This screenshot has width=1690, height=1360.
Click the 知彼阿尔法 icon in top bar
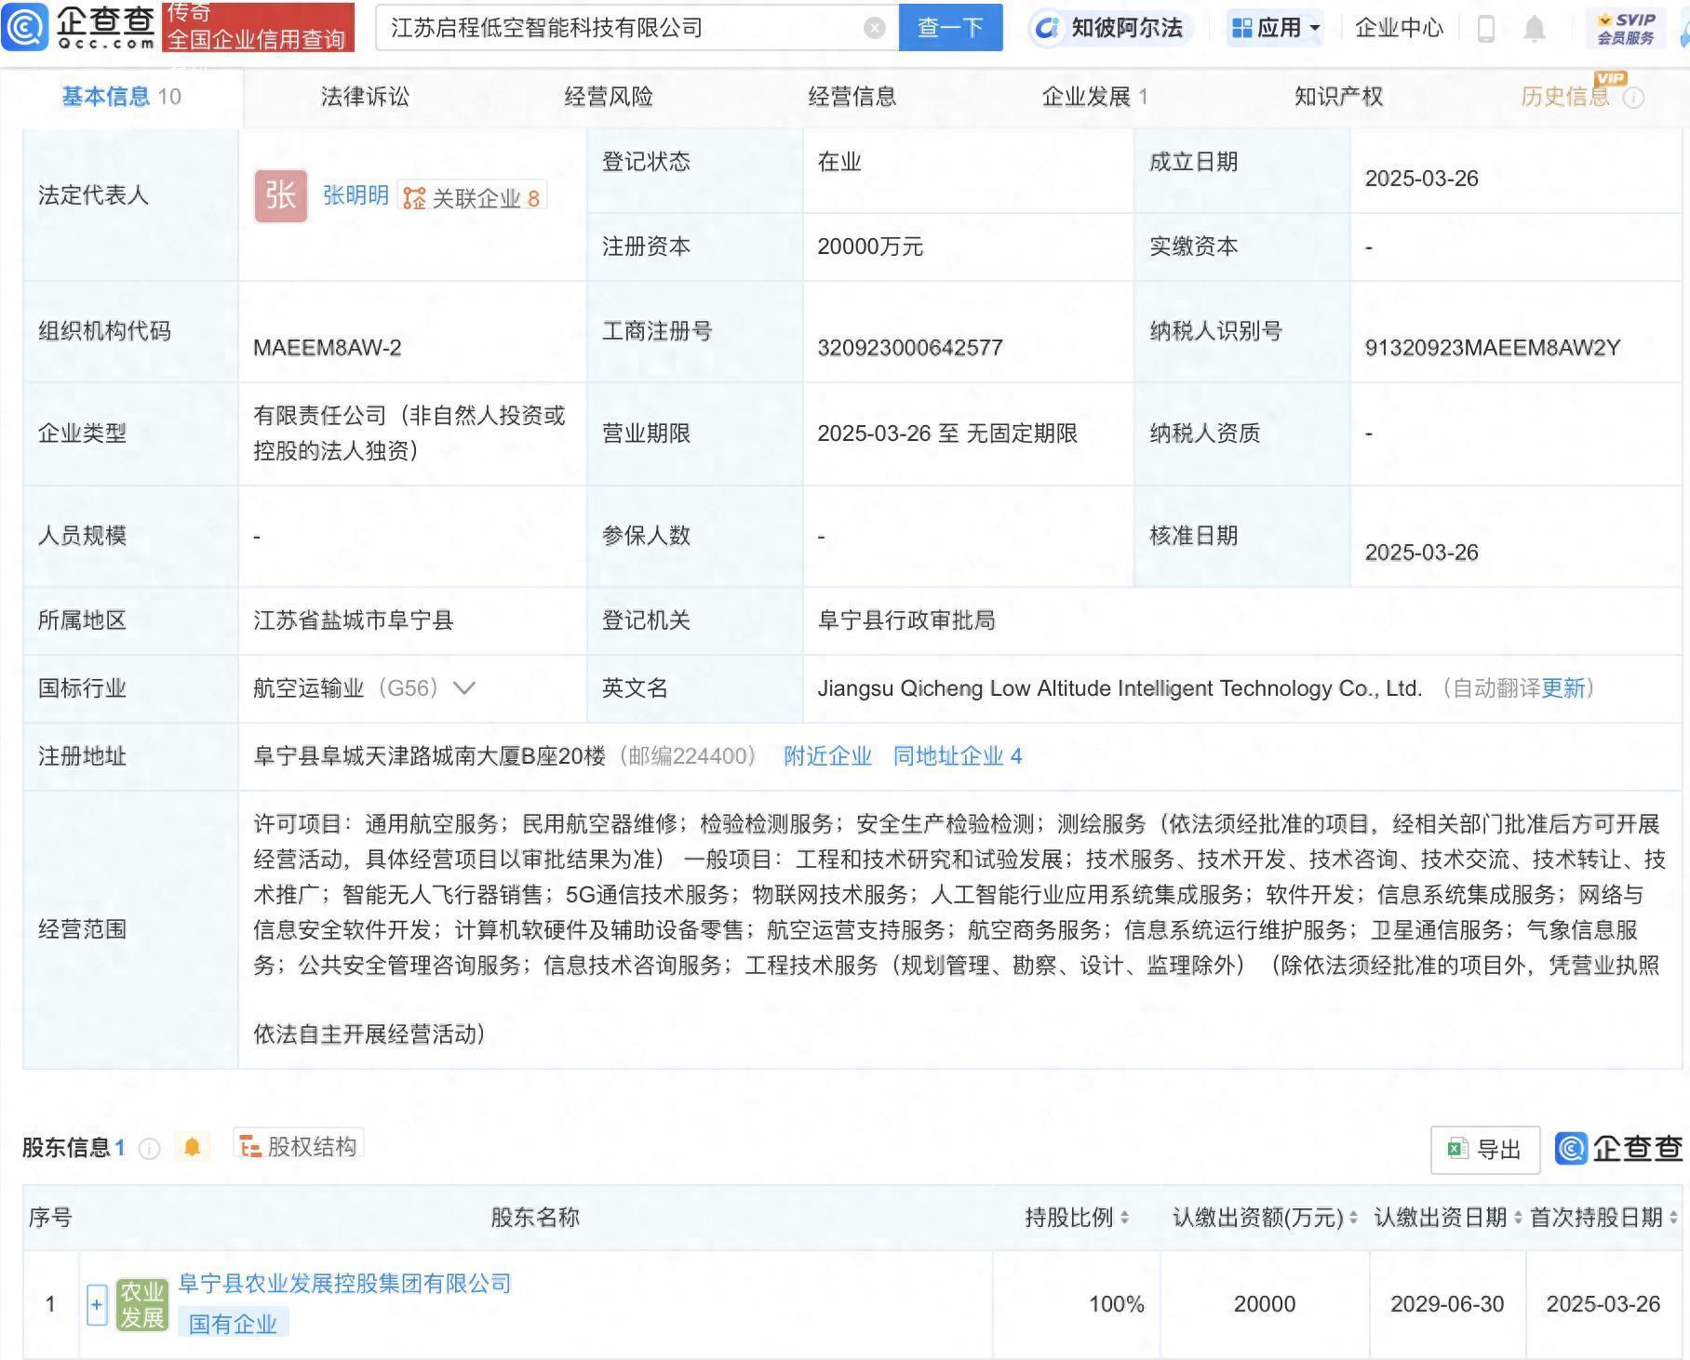coord(1048,28)
